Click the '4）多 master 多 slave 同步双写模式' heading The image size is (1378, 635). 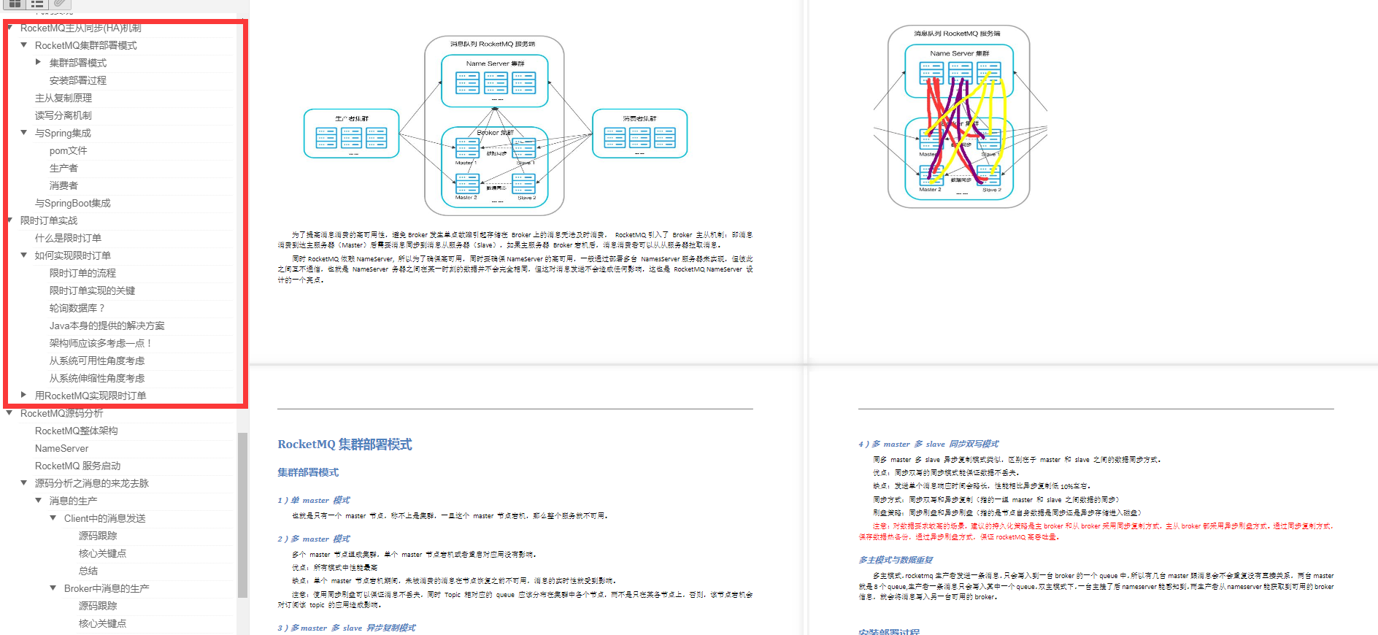(929, 444)
